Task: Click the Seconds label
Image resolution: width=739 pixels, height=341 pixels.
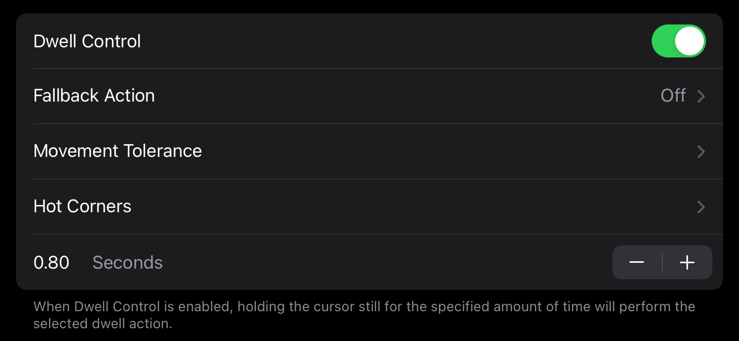Action: coord(128,262)
